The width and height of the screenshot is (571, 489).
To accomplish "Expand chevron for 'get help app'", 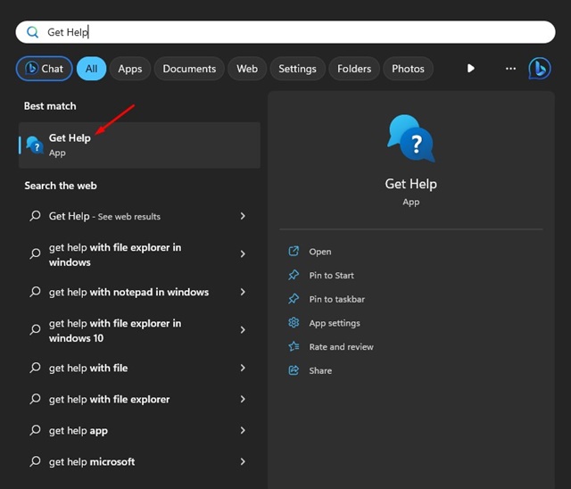I will pos(243,430).
